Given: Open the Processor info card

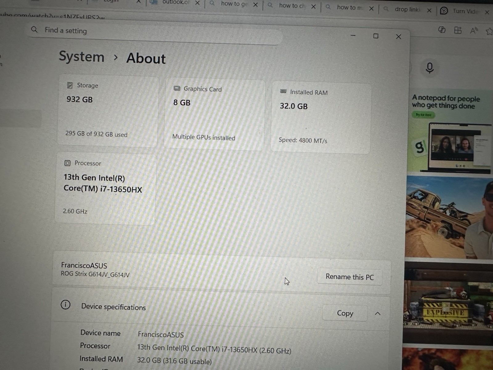Looking at the screenshot, I should 105,188.
